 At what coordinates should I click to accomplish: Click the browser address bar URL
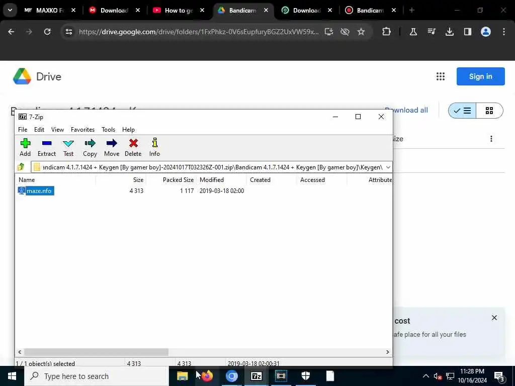tap(198, 32)
